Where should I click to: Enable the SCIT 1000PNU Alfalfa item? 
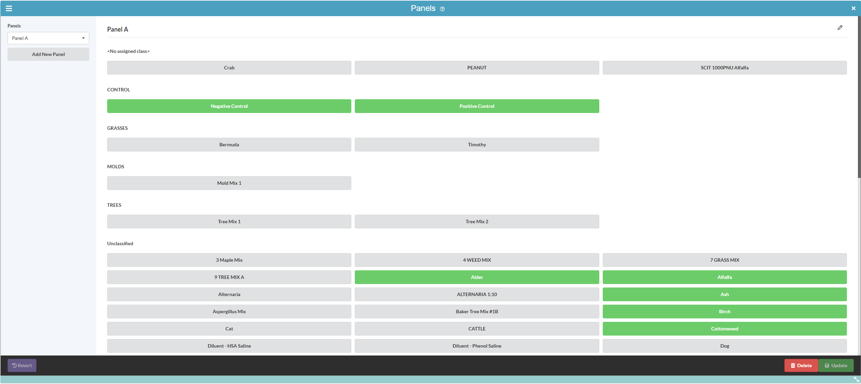tap(724, 68)
